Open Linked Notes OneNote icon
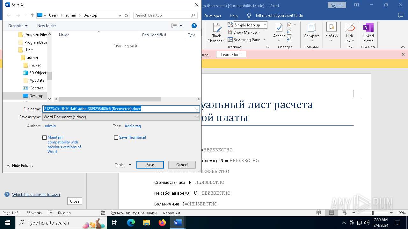408x229 pixels. pyautogui.click(x=368, y=28)
